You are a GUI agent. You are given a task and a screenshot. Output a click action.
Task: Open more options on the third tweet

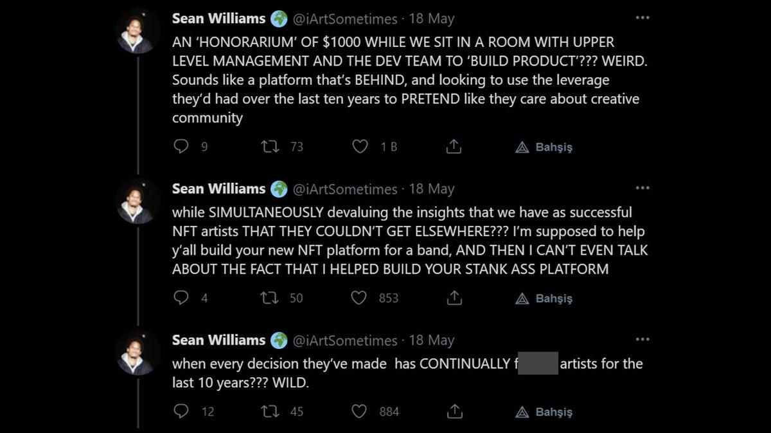click(642, 339)
